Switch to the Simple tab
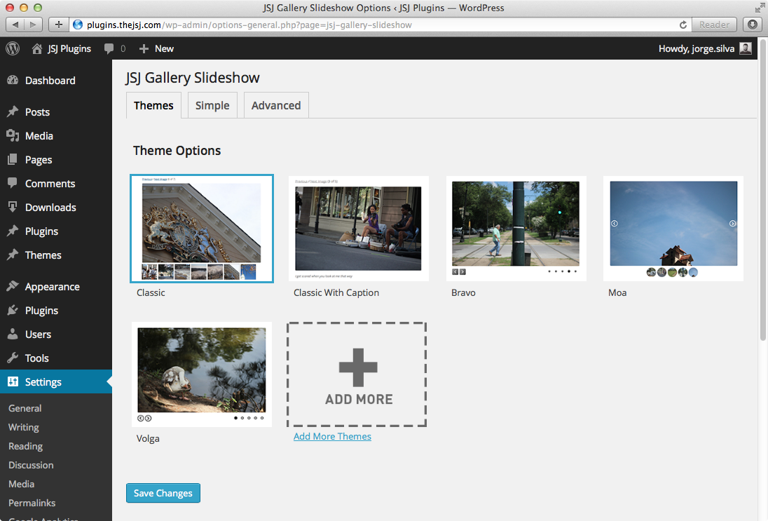This screenshot has height=521, width=768. click(212, 105)
